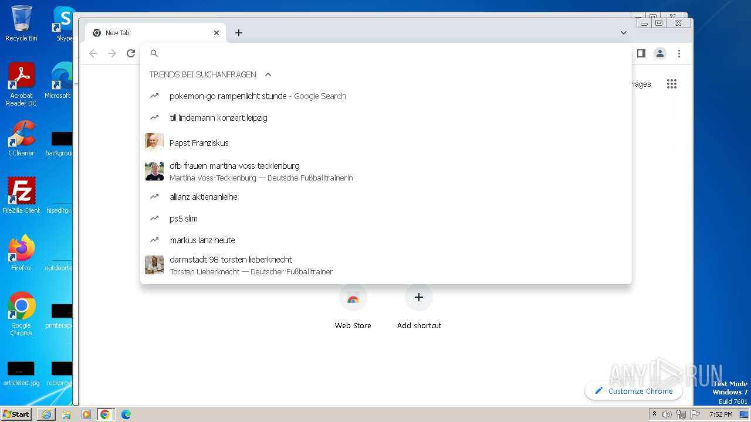Open the tab search chevron

tap(624, 33)
